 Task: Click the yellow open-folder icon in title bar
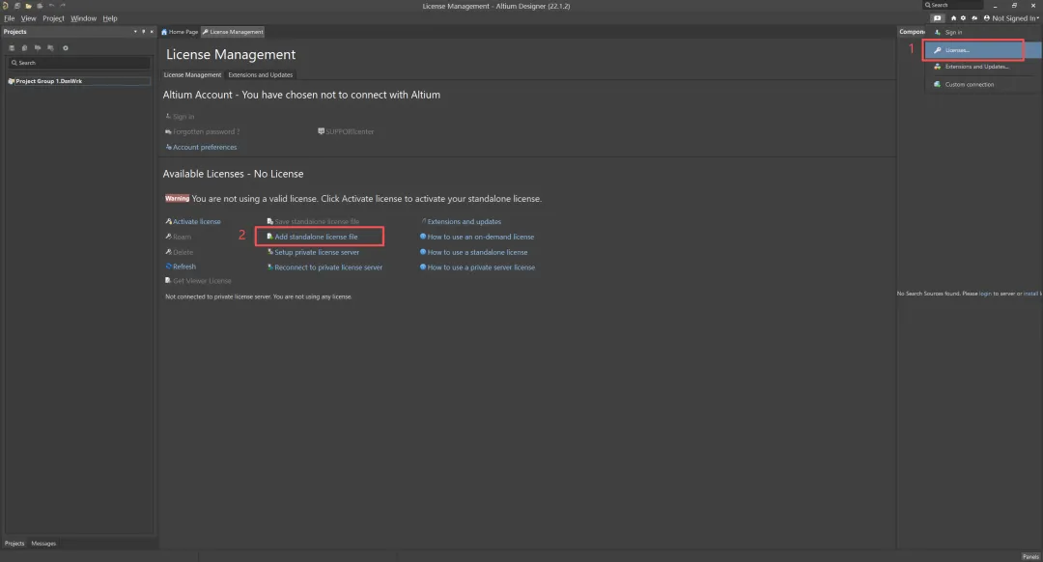[29, 6]
